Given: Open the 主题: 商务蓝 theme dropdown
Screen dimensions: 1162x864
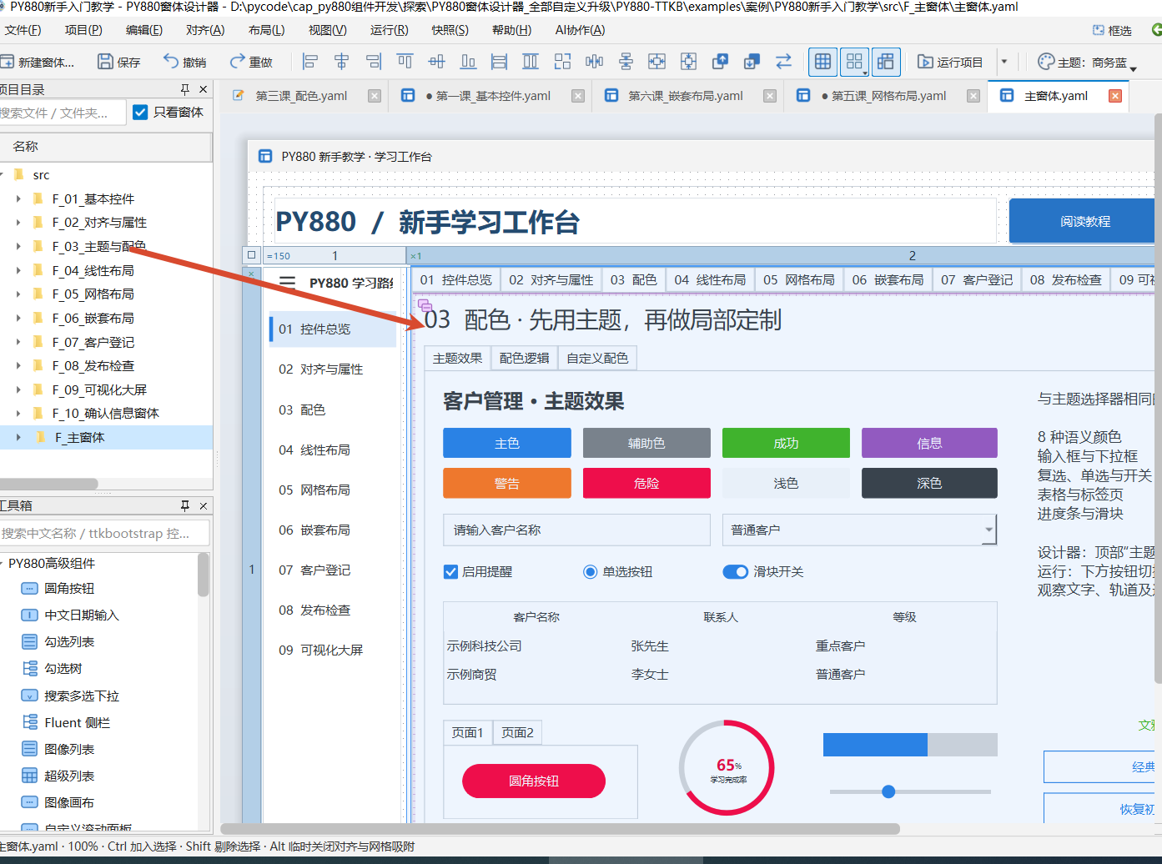Looking at the screenshot, I should point(1088,63).
